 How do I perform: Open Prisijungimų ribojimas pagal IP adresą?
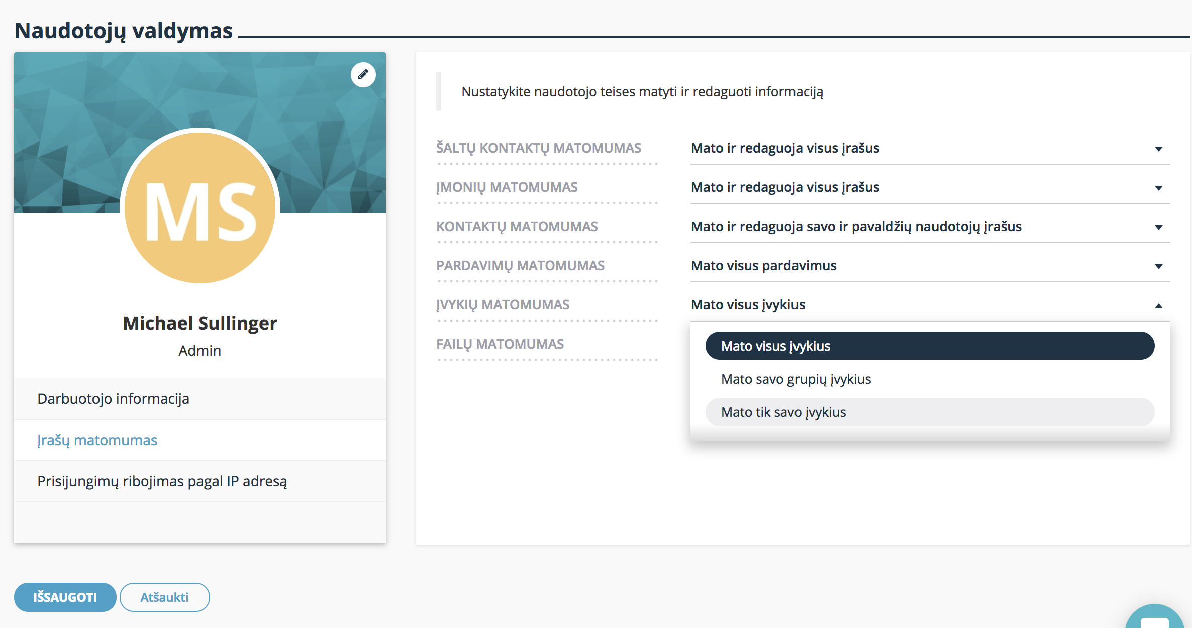point(200,481)
